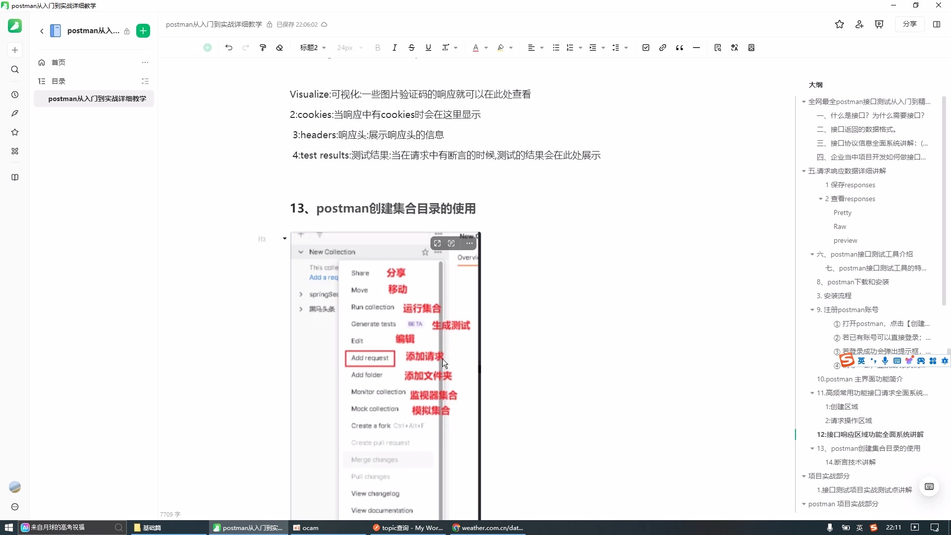Insert a hyperlink from the toolbar
Screen dimensions: 951x535
click(x=663, y=48)
